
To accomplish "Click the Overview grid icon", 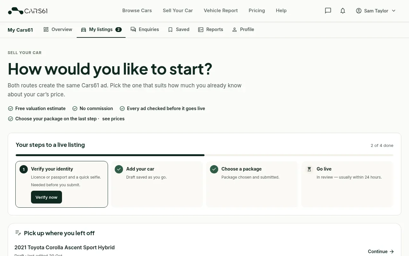I will coord(46,29).
